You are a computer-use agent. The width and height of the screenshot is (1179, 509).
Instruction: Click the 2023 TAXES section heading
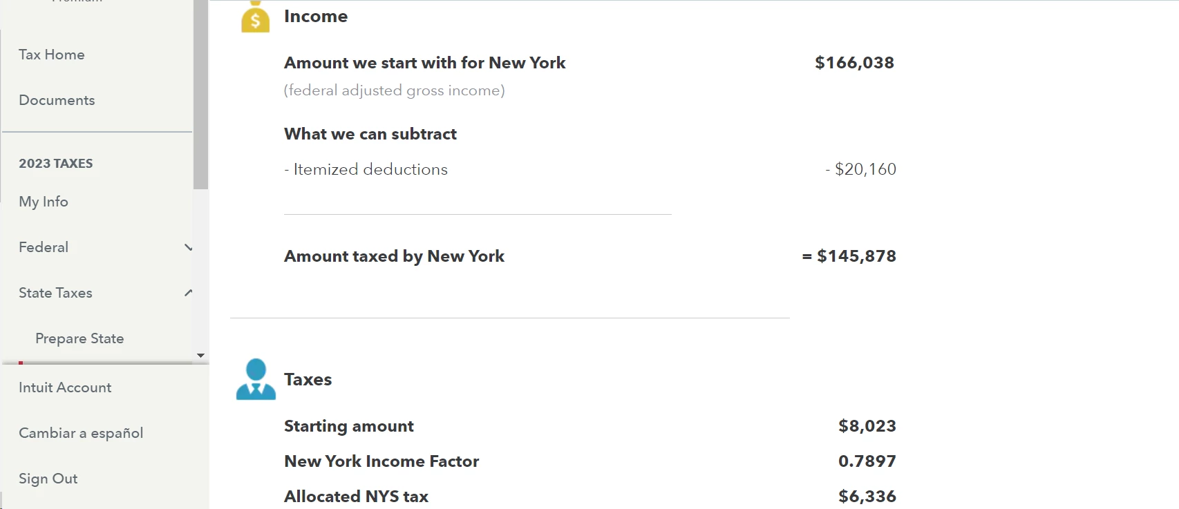(56, 164)
